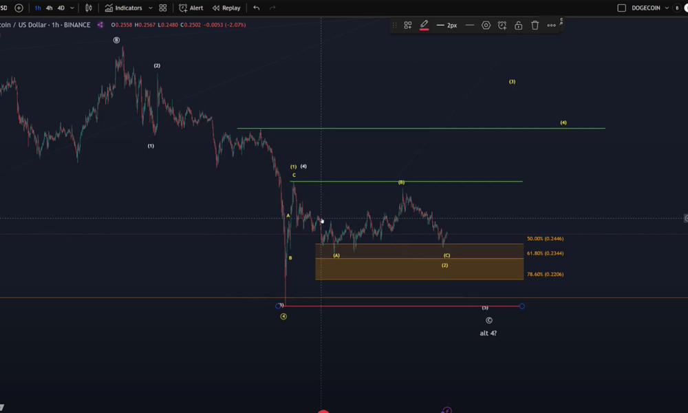Image resolution: width=688 pixels, height=413 pixels.
Task: Open the layout templates grid icon
Action: [x=163, y=8]
